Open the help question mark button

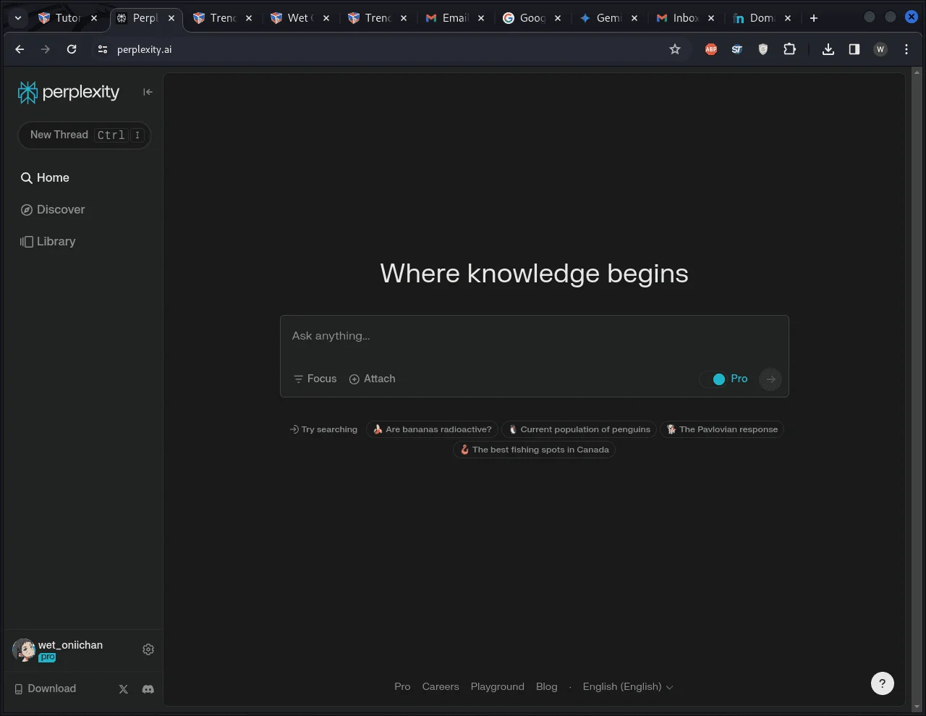[x=883, y=683]
